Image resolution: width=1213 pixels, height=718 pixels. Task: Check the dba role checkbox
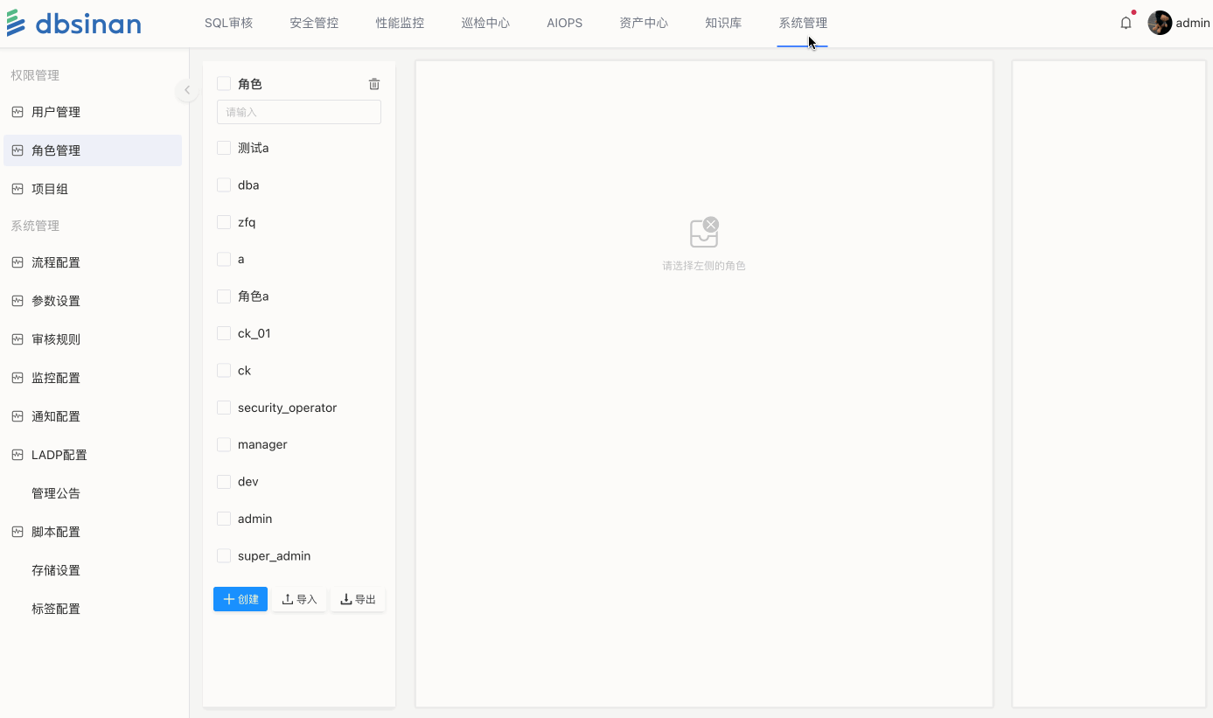(x=224, y=185)
